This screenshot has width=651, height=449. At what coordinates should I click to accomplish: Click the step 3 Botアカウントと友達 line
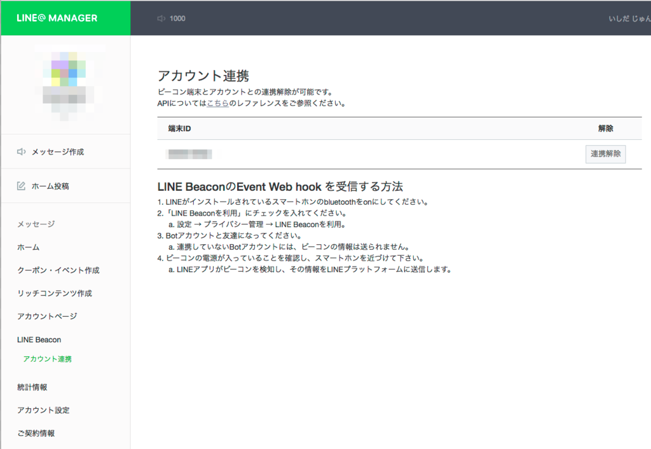click(x=229, y=236)
